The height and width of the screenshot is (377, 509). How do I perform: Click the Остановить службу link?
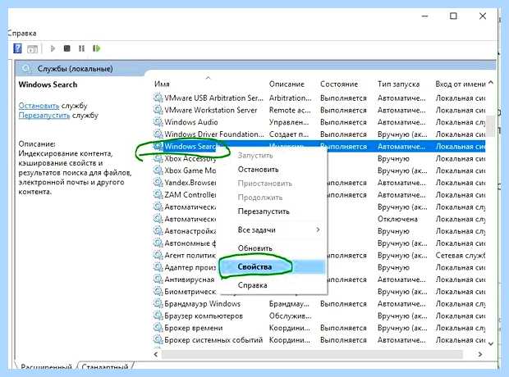point(39,106)
